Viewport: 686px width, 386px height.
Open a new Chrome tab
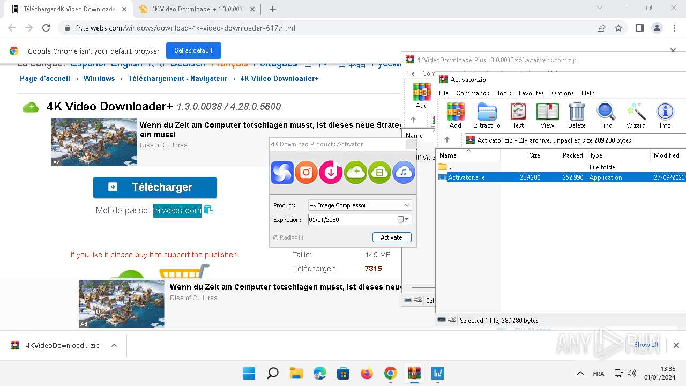pyautogui.click(x=273, y=9)
